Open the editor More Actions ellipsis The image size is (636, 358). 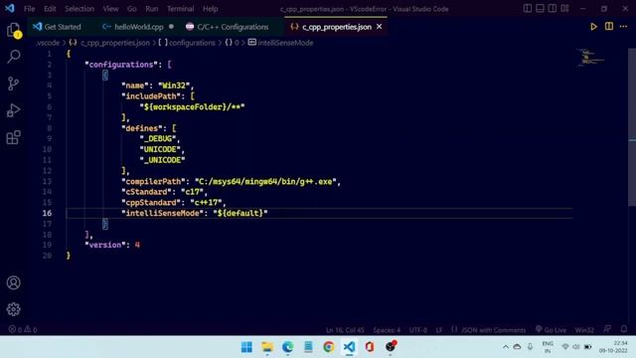(623, 27)
